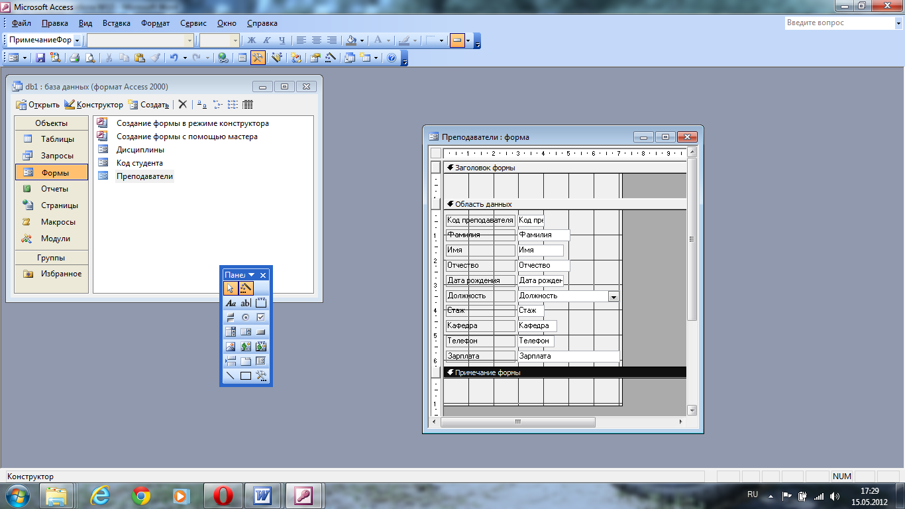905x509 pixels.
Task: Open the Special Effect dropdown arrow
Action: pyautogui.click(x=468, y=40)
